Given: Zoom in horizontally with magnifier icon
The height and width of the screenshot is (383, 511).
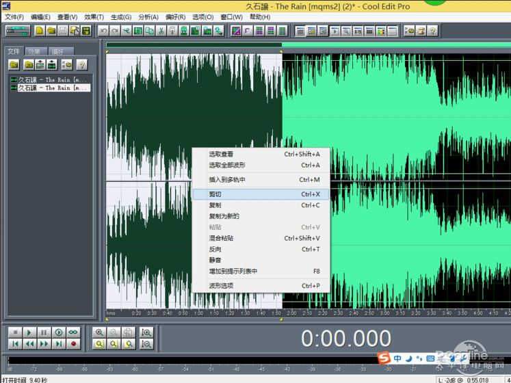Looking at the screenshot, I should point(100,332).
